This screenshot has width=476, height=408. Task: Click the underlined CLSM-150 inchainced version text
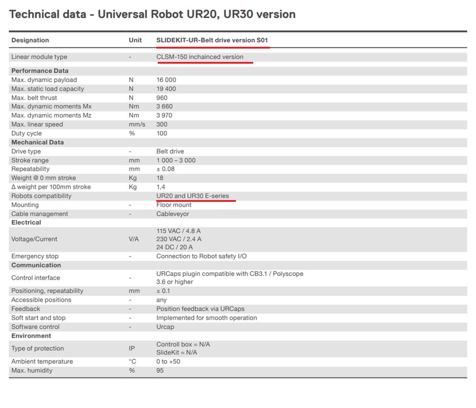200,57
